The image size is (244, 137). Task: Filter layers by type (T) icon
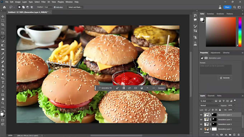click(224, 101)
